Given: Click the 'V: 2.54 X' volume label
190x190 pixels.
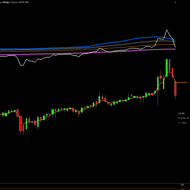Looking at the screenshot, I should (x=183, y=118).
